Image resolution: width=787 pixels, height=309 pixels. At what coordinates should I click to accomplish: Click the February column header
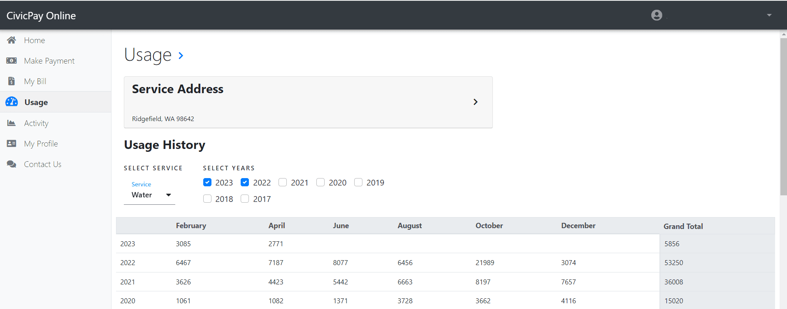pos(191,226)
